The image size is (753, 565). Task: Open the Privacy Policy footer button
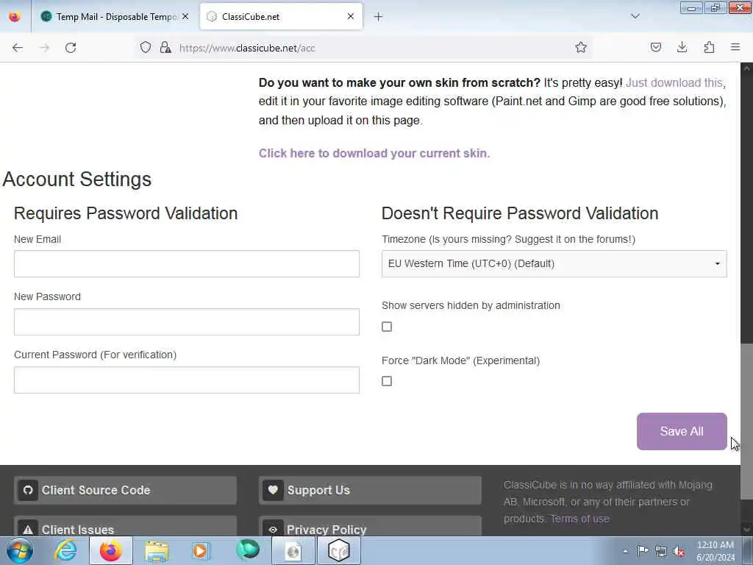(370, 527)
